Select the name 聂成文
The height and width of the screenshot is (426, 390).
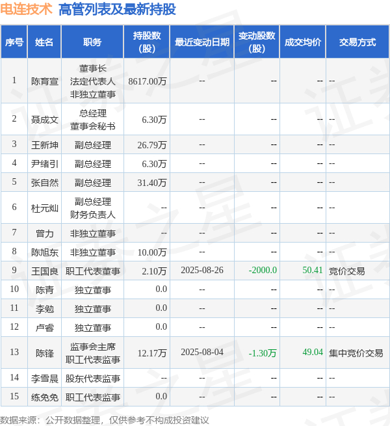(45, 120)
